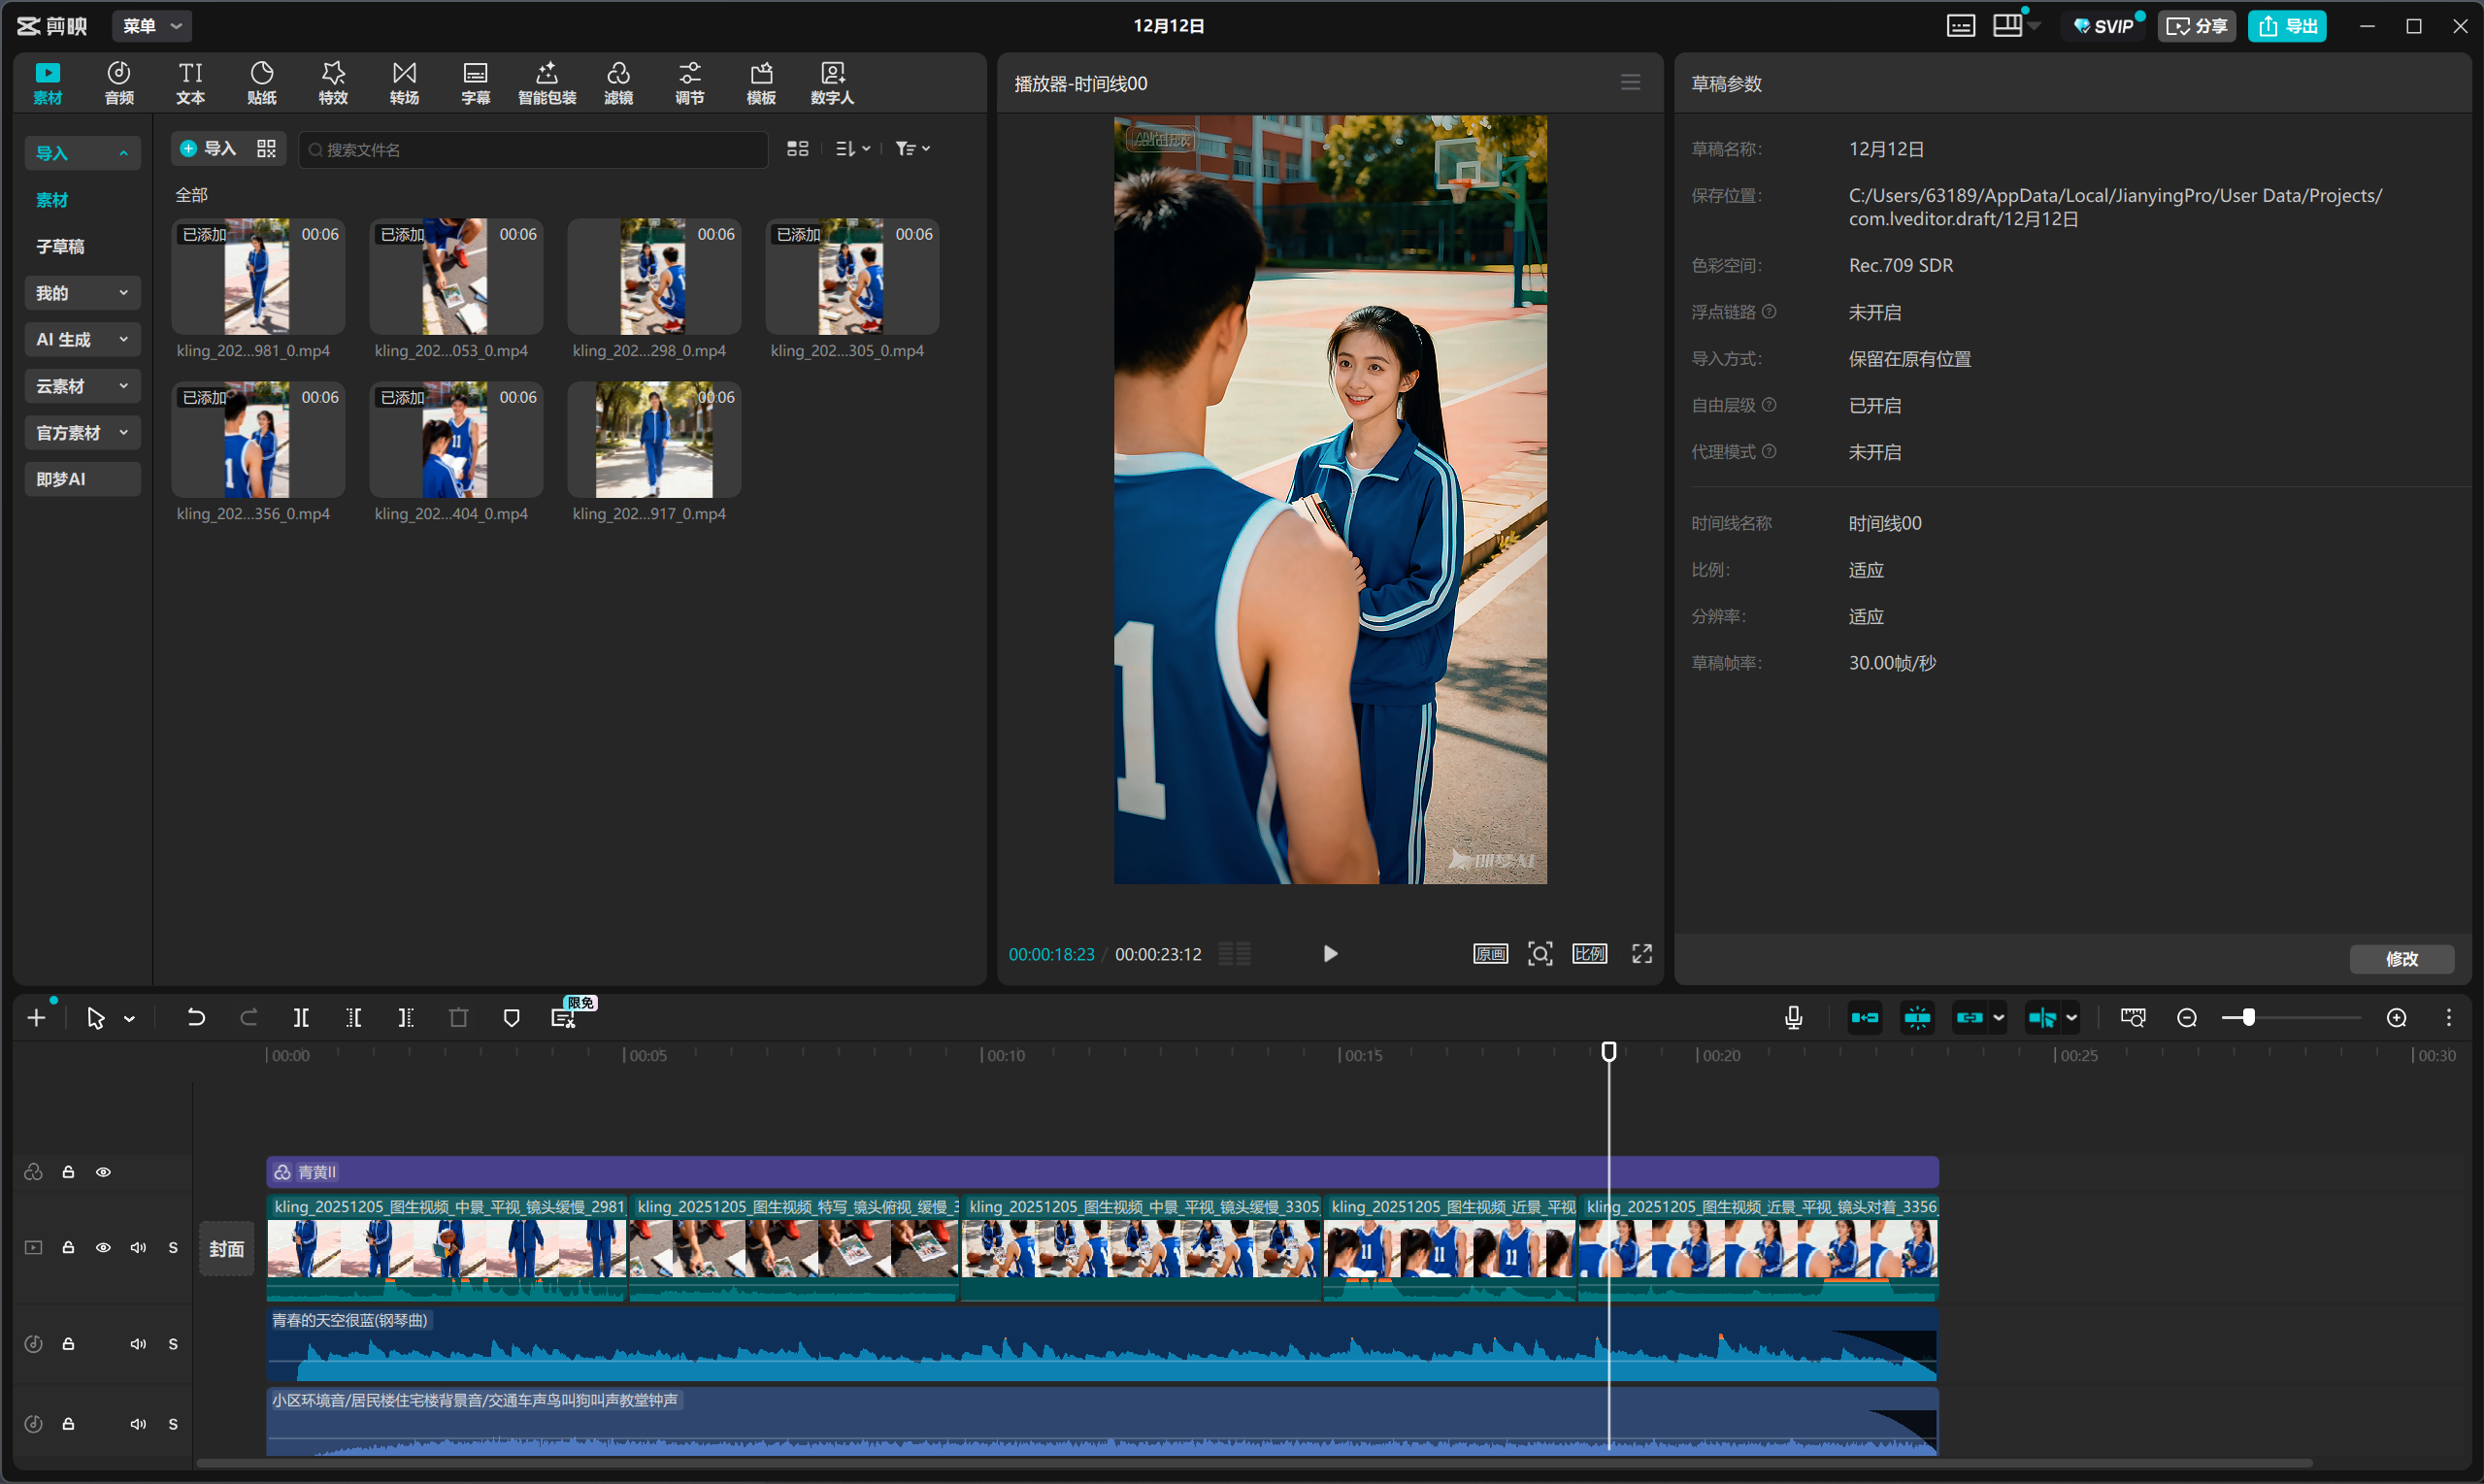Click zoom-out minus icon for timeline
Viewport: 2484px width, 1484px height.
tap(2187, 1018)
